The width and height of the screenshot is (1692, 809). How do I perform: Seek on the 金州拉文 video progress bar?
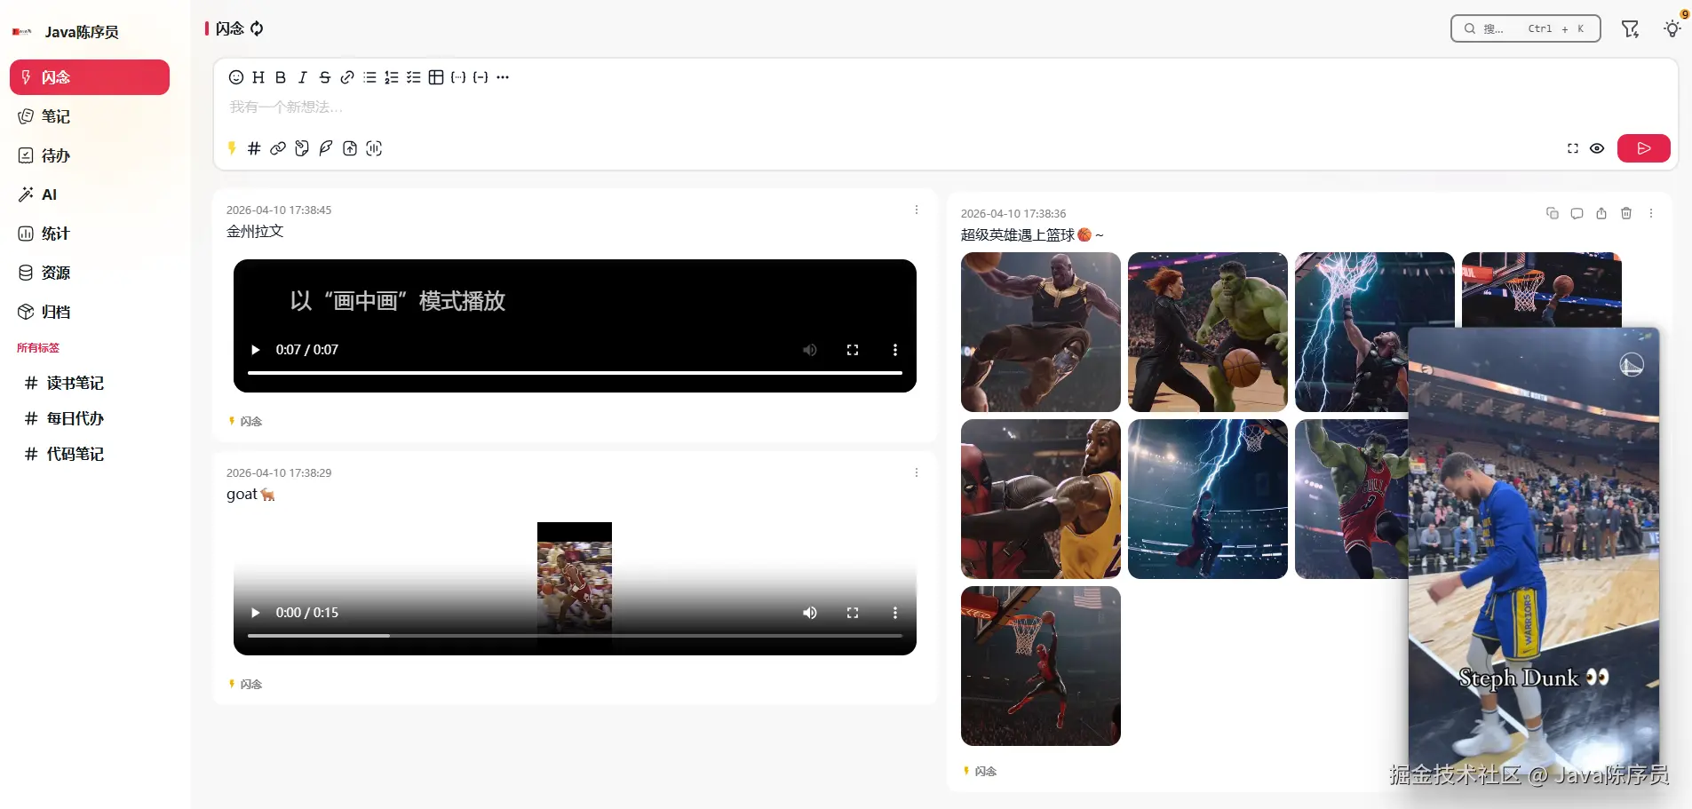tap(575, 373)
